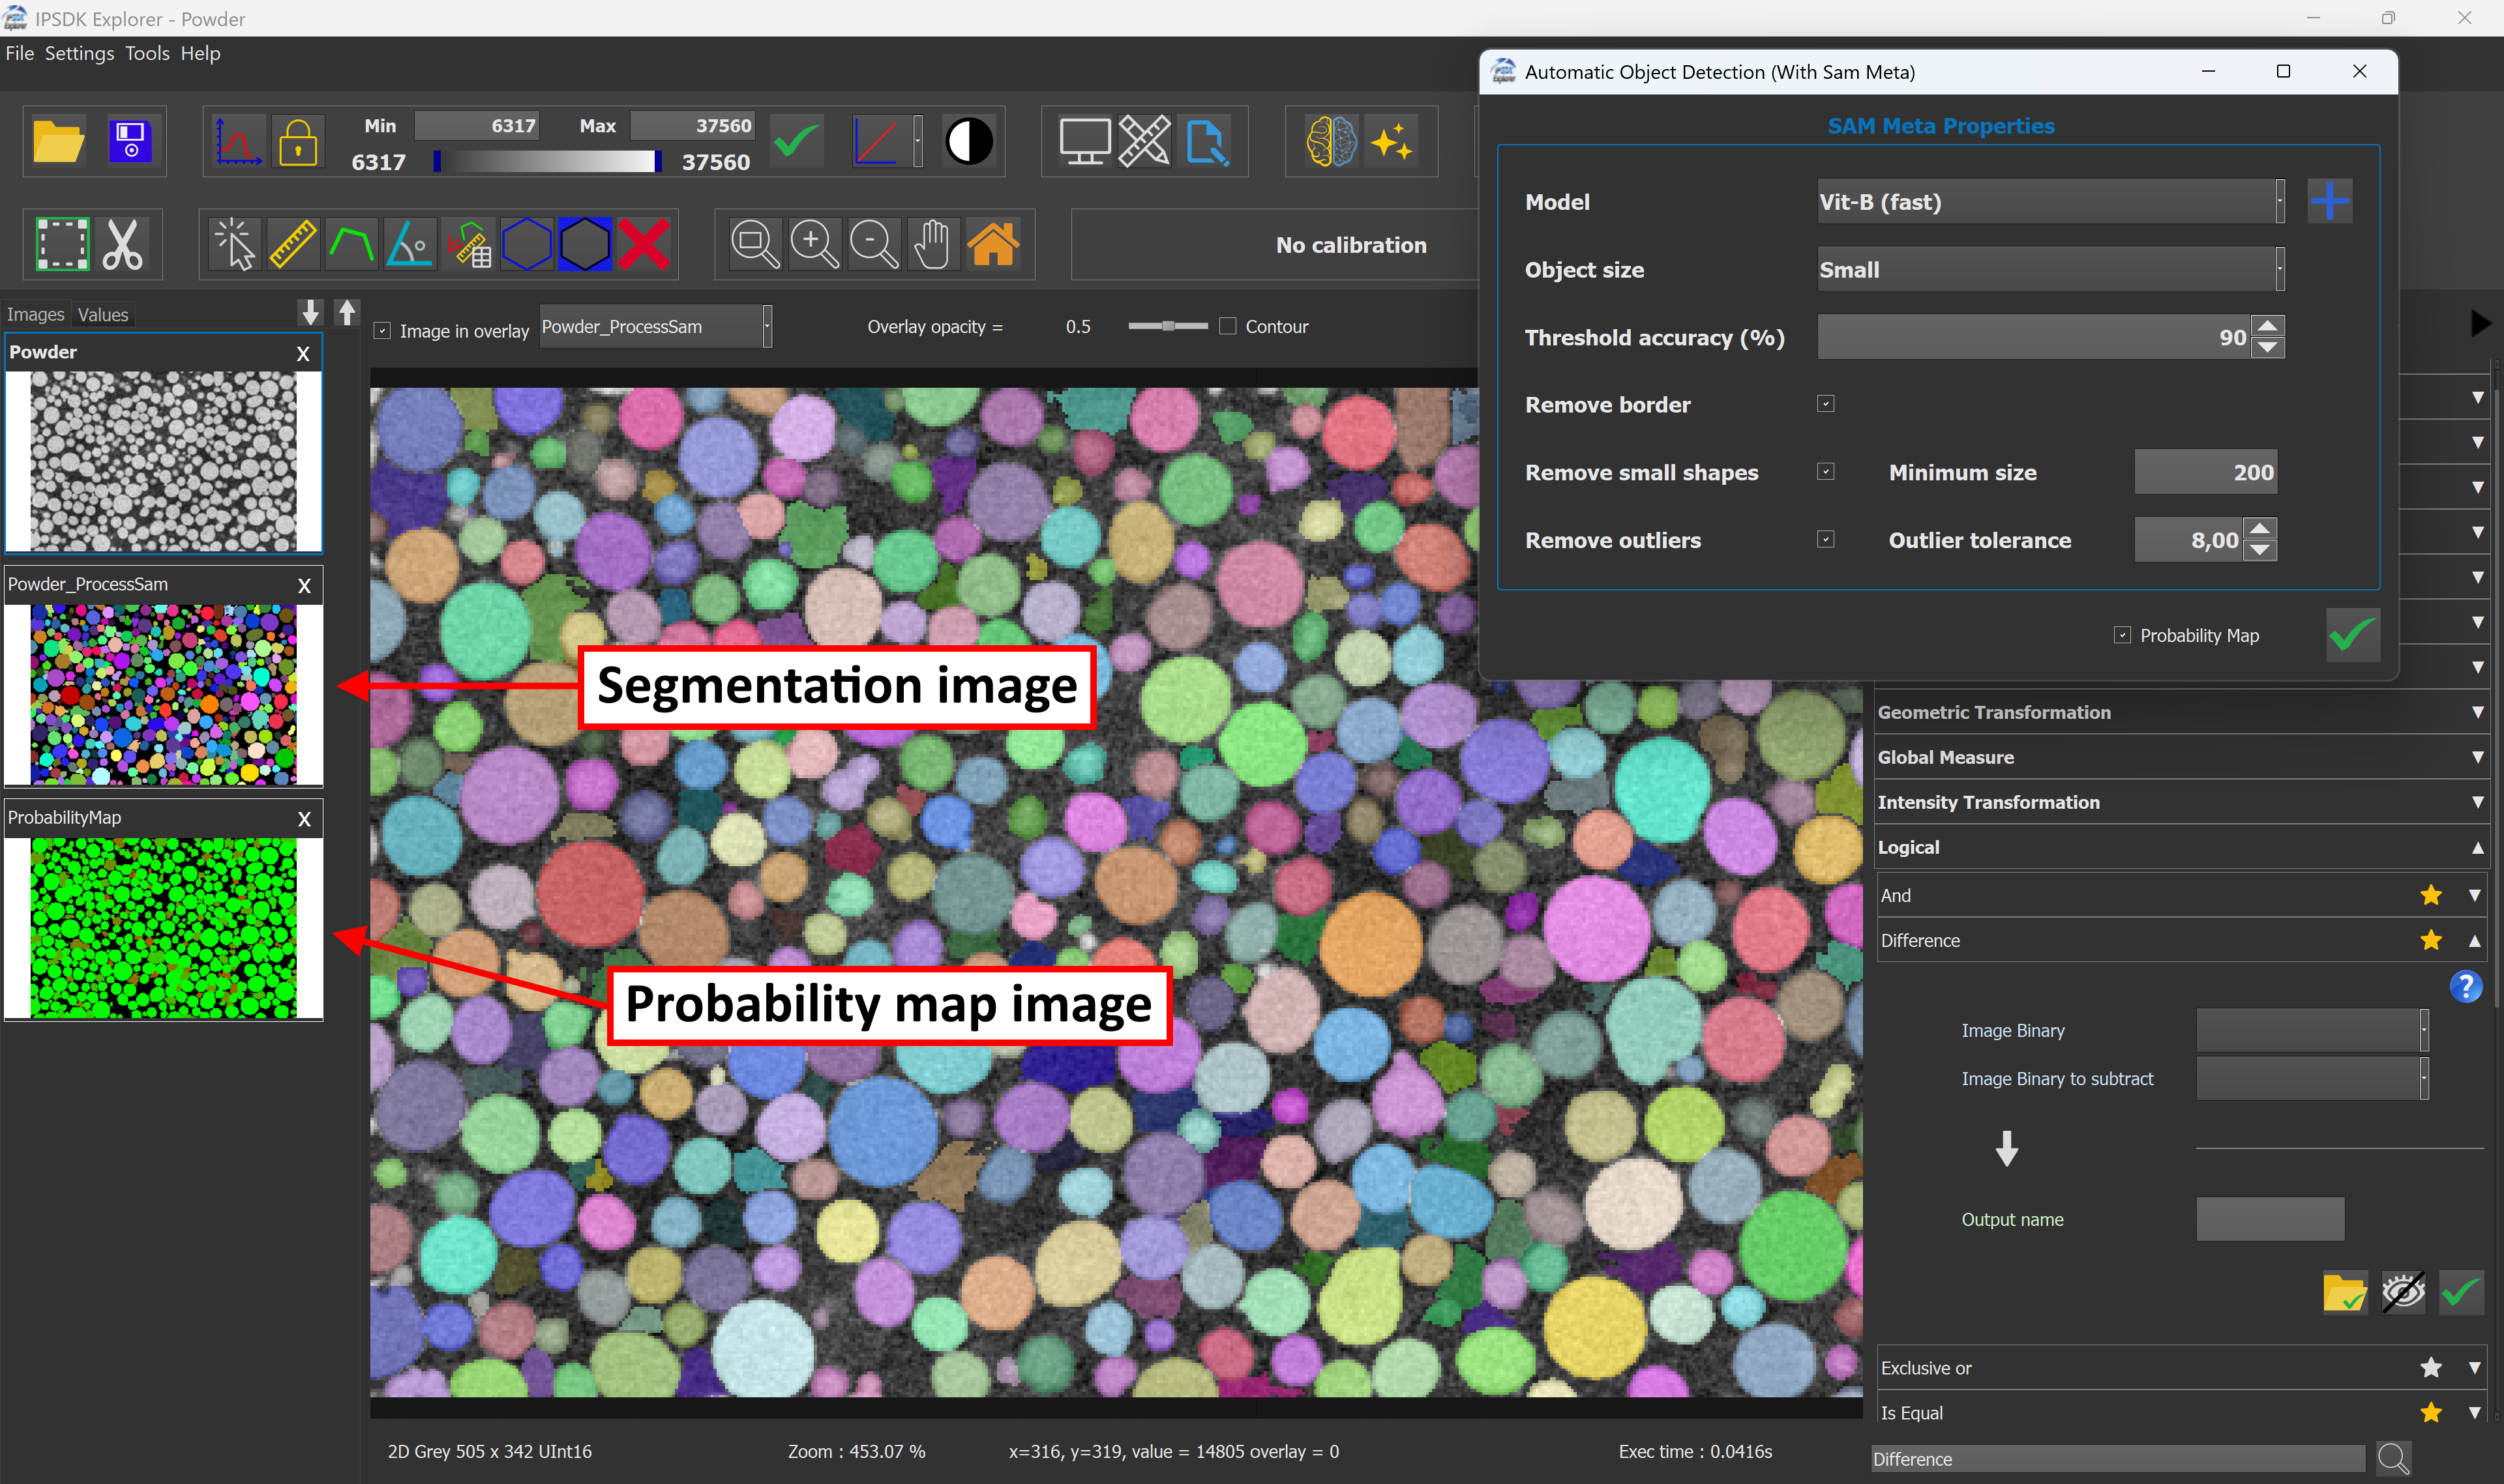The image size is (2504, 1484).
Task: Click the scissors crop tool
Action: pyautogui.click(x=123, y=245)
